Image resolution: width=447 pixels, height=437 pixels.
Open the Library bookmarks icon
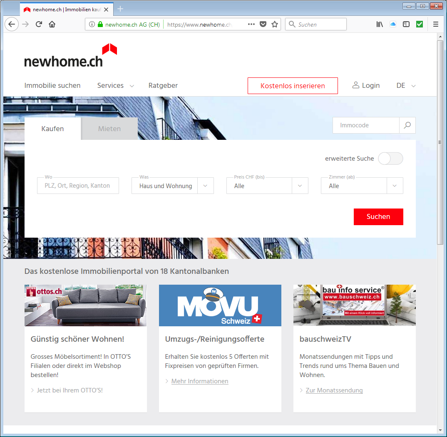[380, 25]
